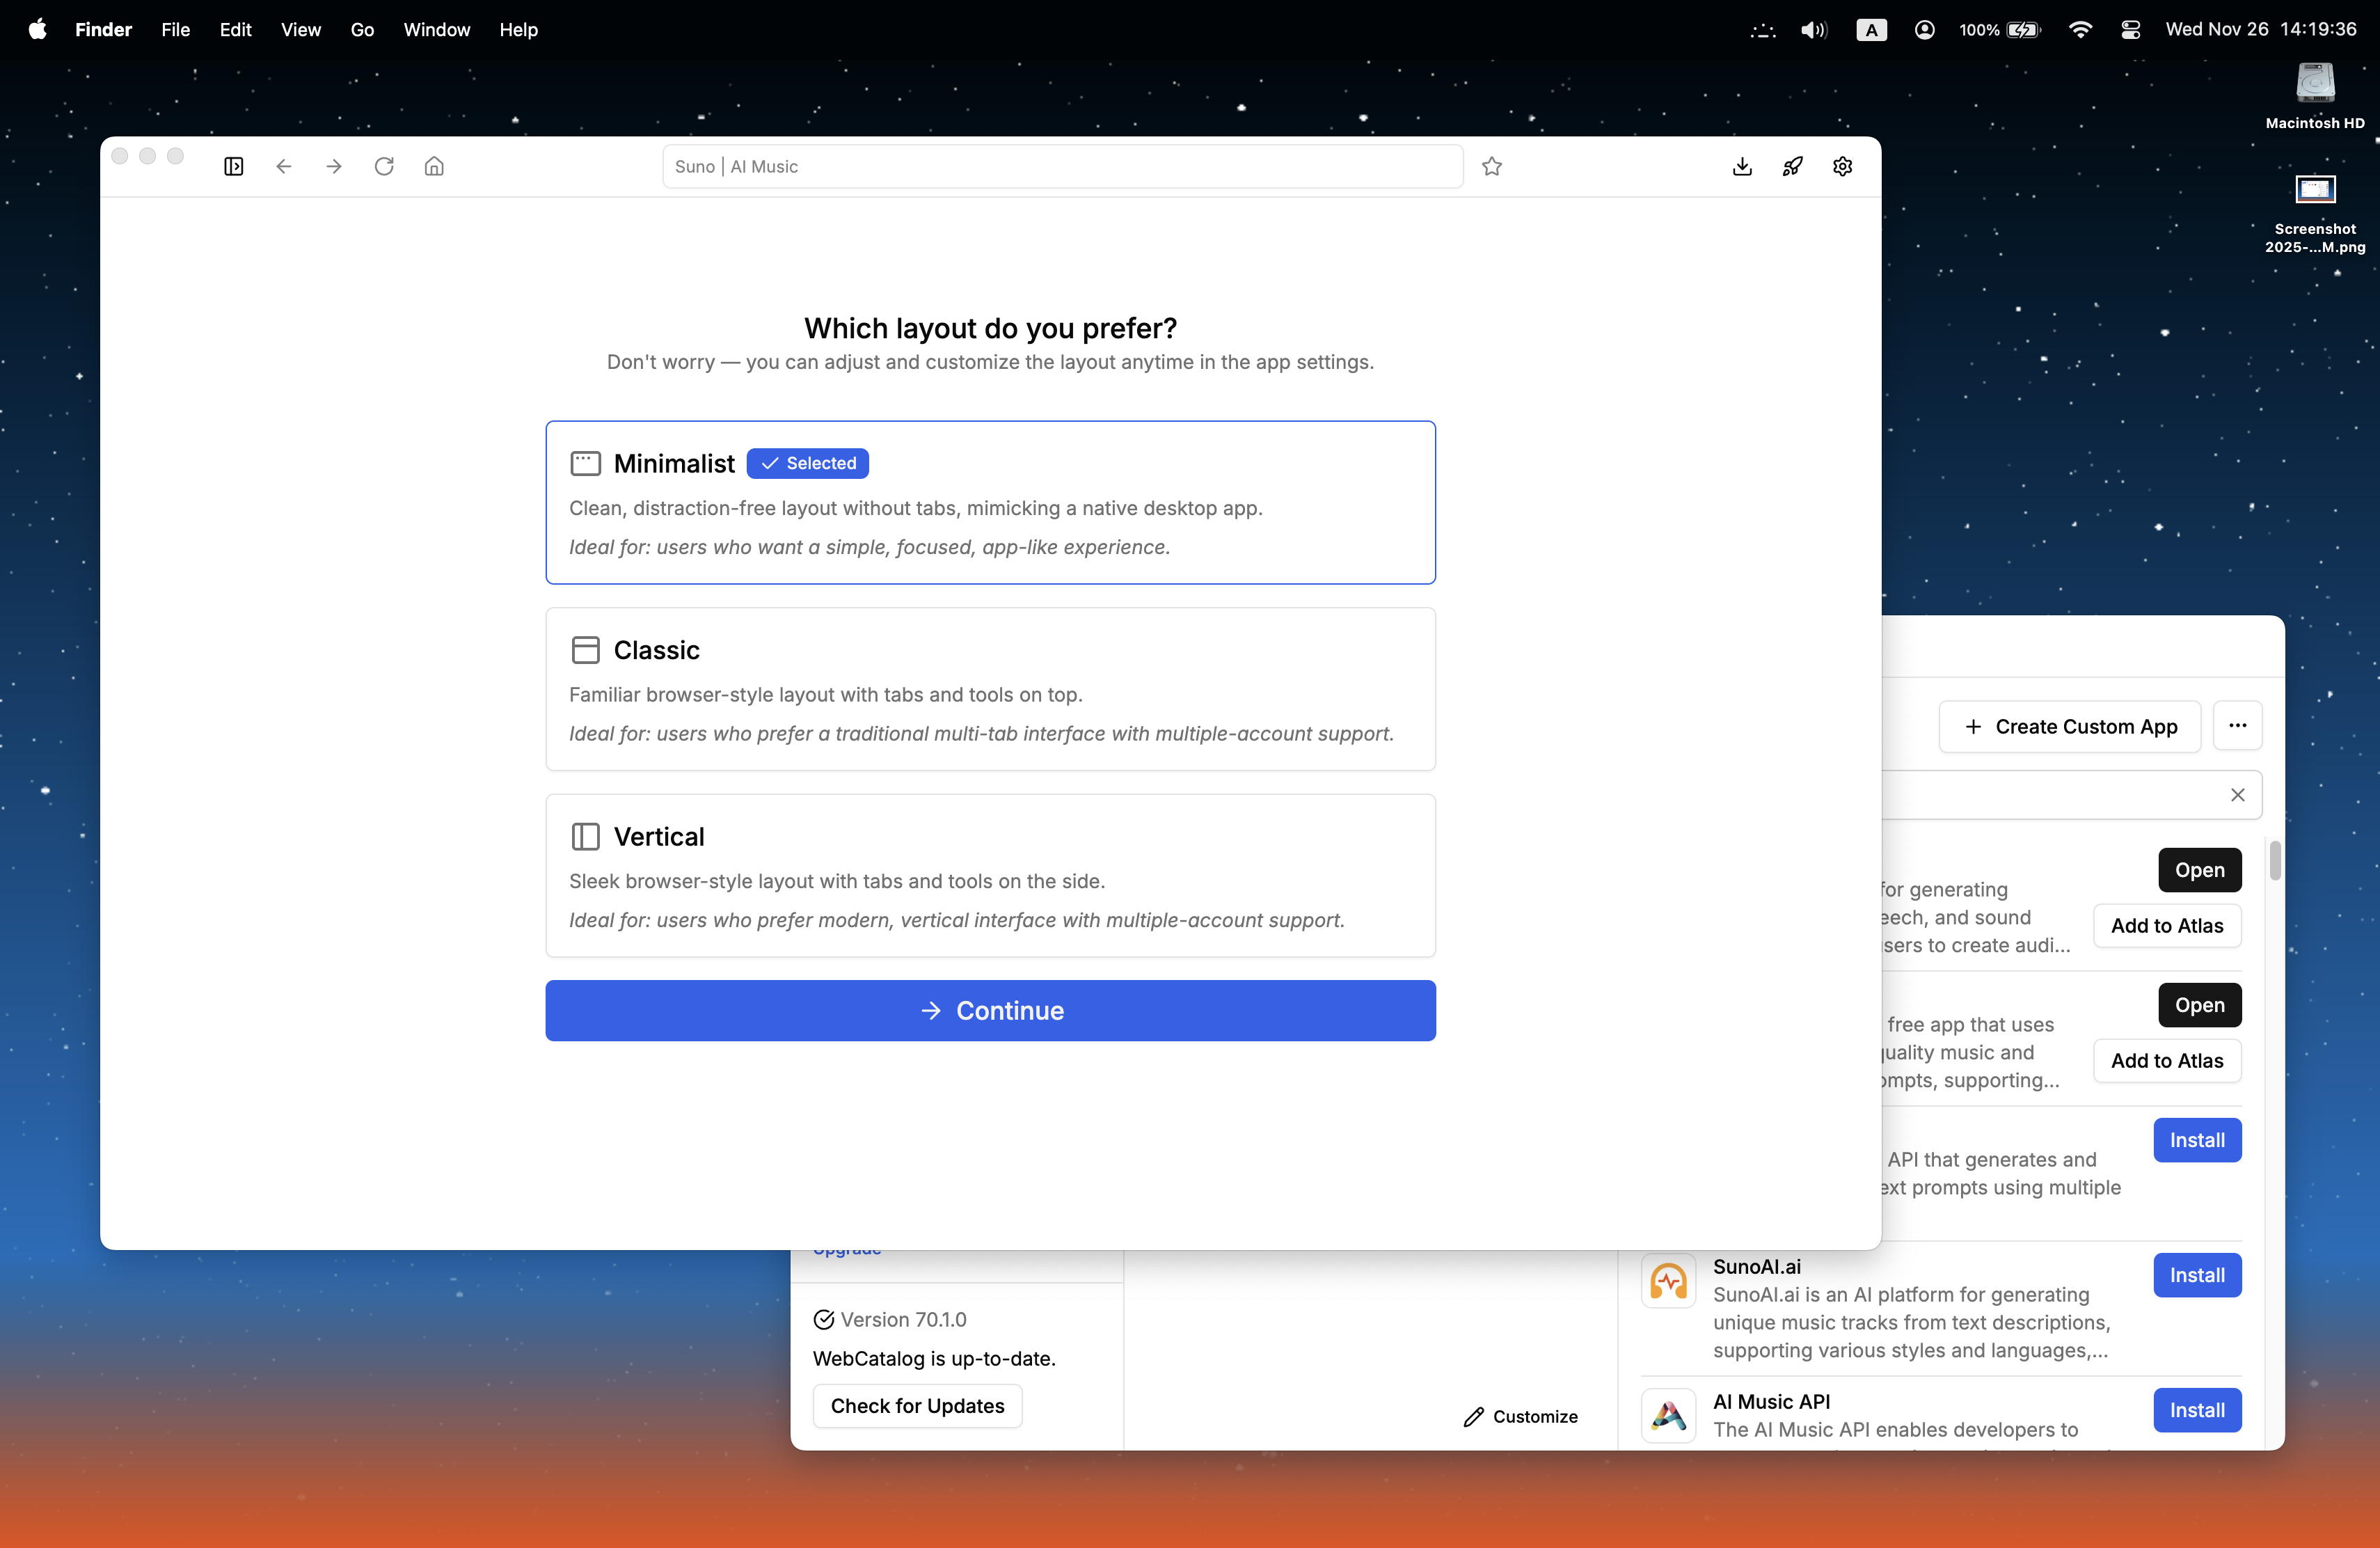
Task: Open the Window menu
Action: 436,30
